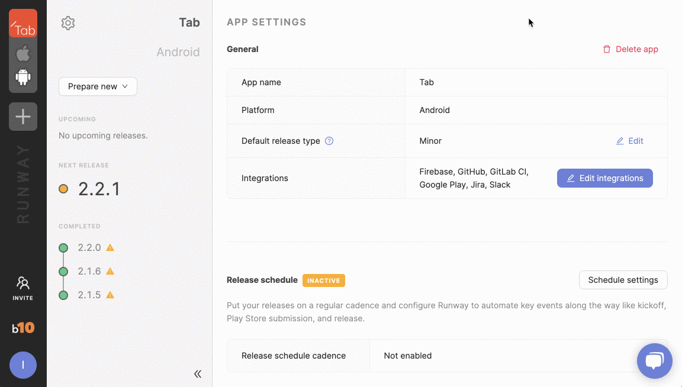Click the Edit integrations button

pos(604,178)
